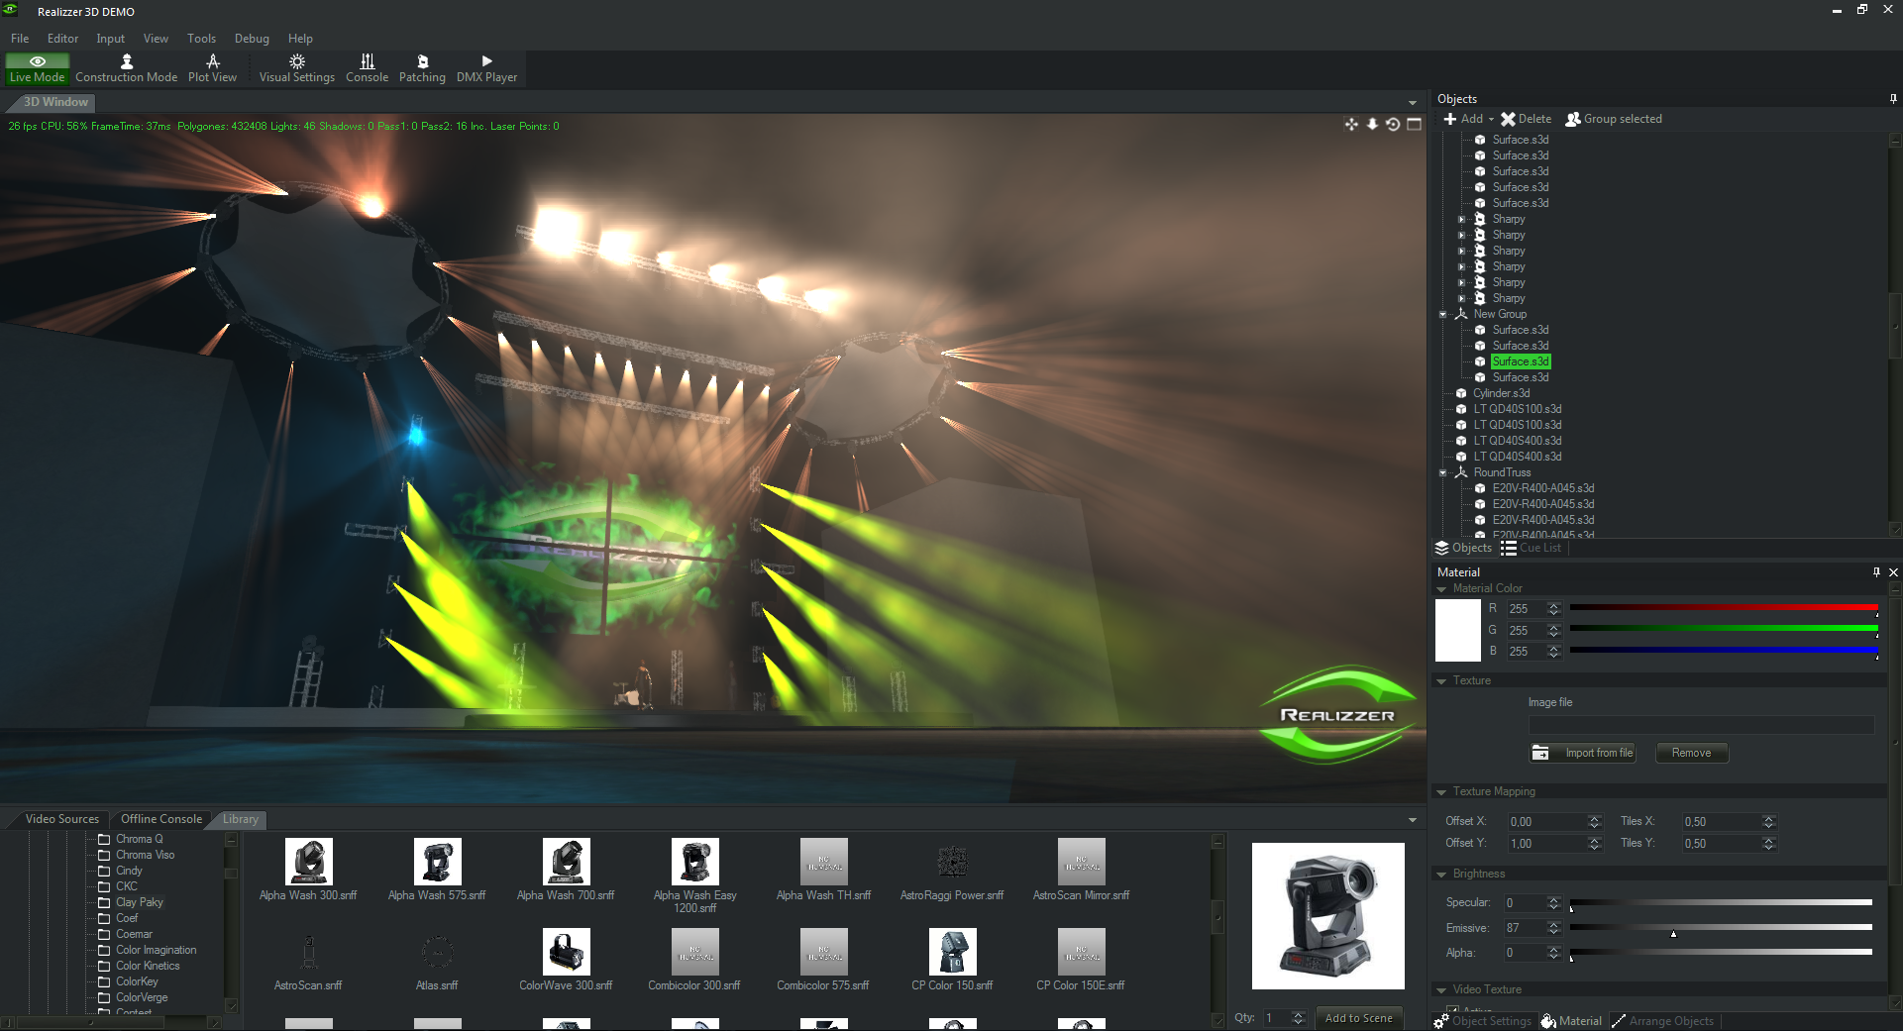Image resolution: width=1903 pixels, height=1031 pixels.
Task: Open the Editor menu
Action: coord(62,39)
